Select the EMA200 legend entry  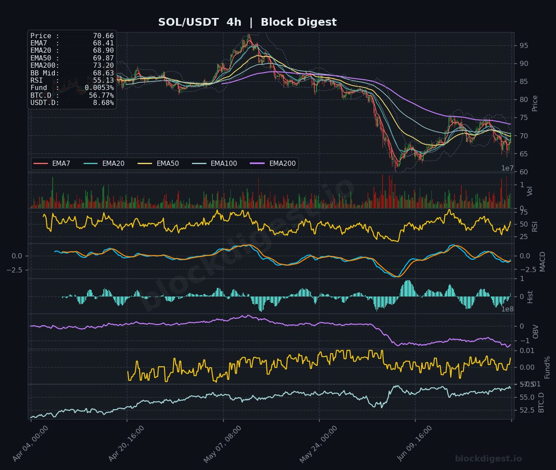click(273, 164)
